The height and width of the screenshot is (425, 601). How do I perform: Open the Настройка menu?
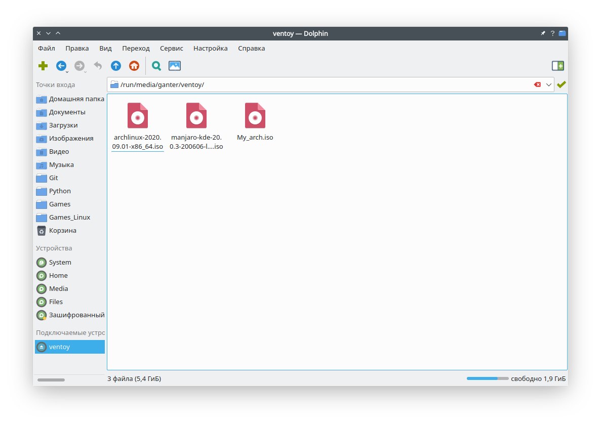pos(211,48)
